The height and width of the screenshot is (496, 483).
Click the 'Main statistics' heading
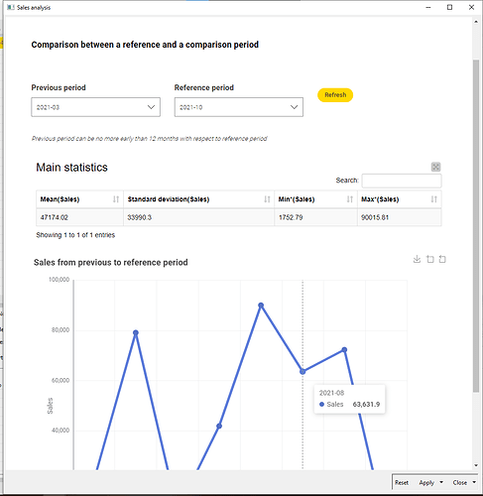[x=71, y=168]
